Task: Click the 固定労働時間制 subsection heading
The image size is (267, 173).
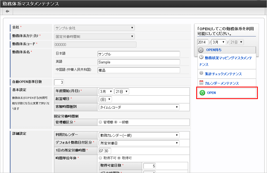Action: (66, 116)
